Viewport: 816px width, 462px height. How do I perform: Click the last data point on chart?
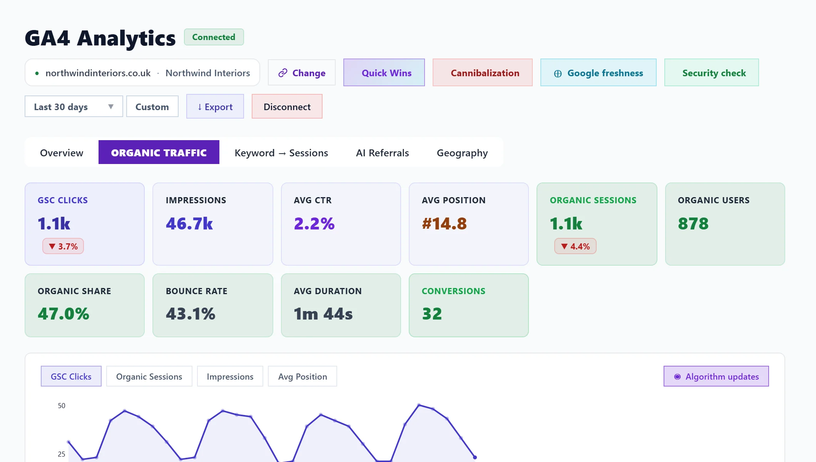475,457
